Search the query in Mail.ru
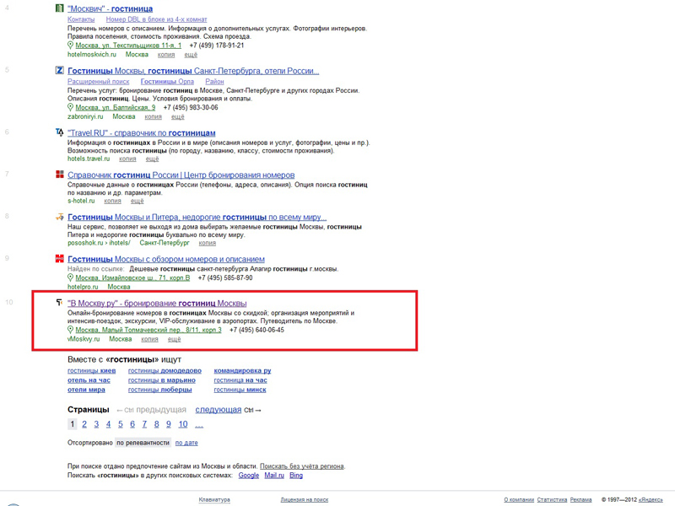Screen dimensions: 675x506 (274, 476)
